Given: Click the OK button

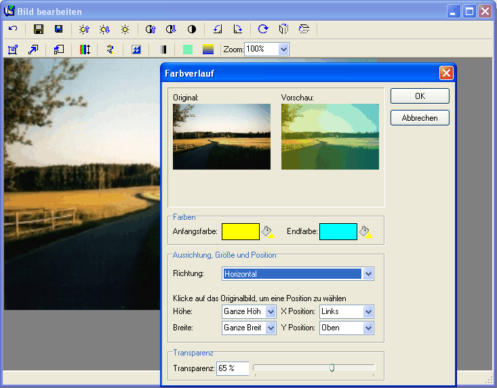Looking at the screenshot, I should coord(420,96).
